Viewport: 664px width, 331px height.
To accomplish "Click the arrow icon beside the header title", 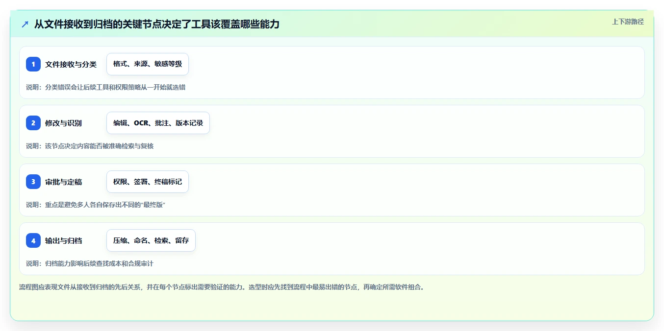I will [25, 24].
